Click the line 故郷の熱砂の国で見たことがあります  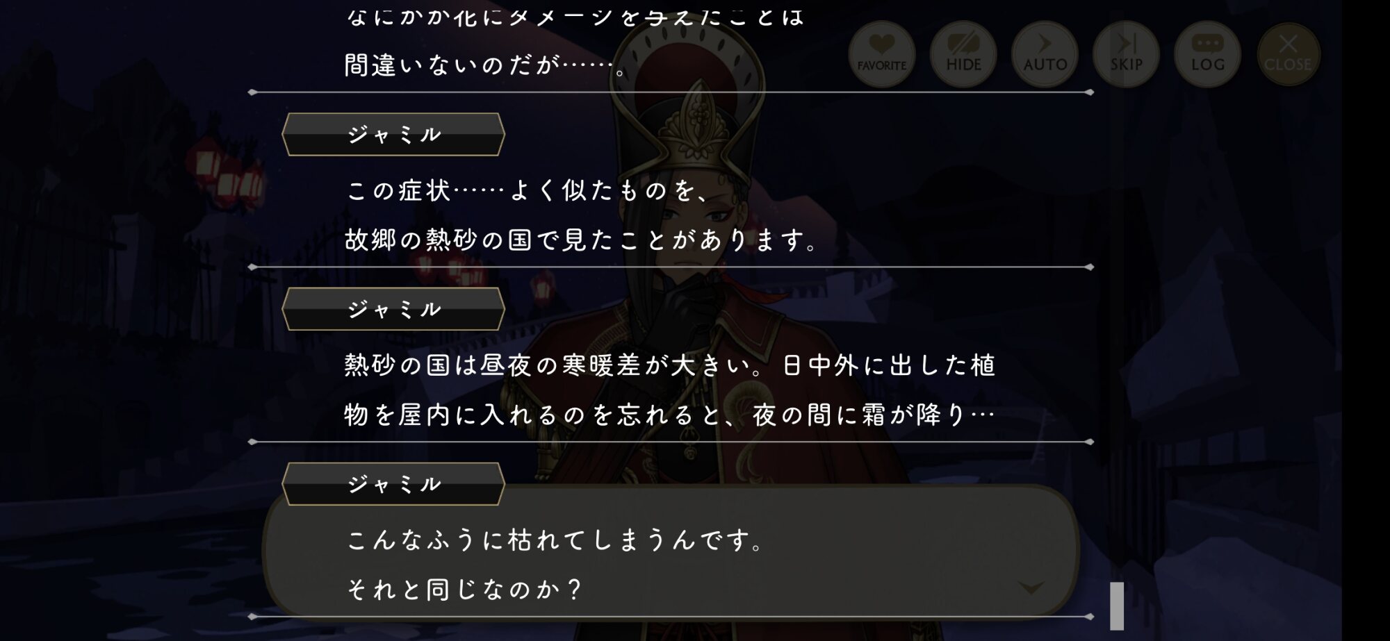pos(581,240)
